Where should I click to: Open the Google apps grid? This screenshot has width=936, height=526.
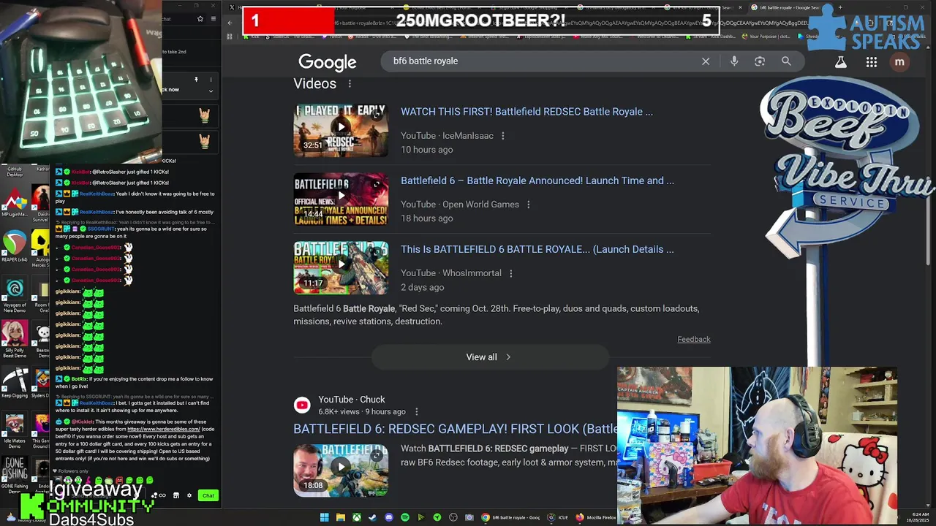[x=872, y=62]
